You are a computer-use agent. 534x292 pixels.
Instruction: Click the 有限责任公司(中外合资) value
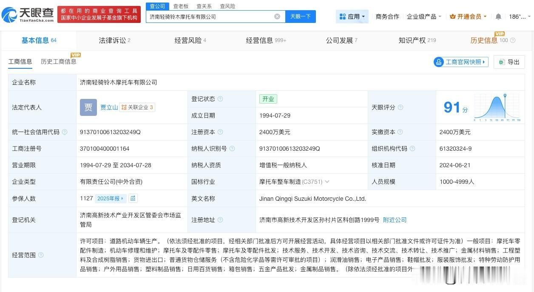point(111,182)
